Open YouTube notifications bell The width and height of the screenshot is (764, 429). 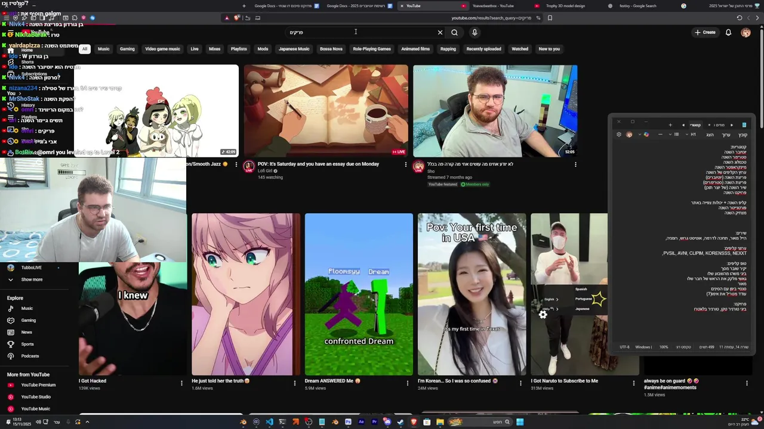tap(728, 32)
